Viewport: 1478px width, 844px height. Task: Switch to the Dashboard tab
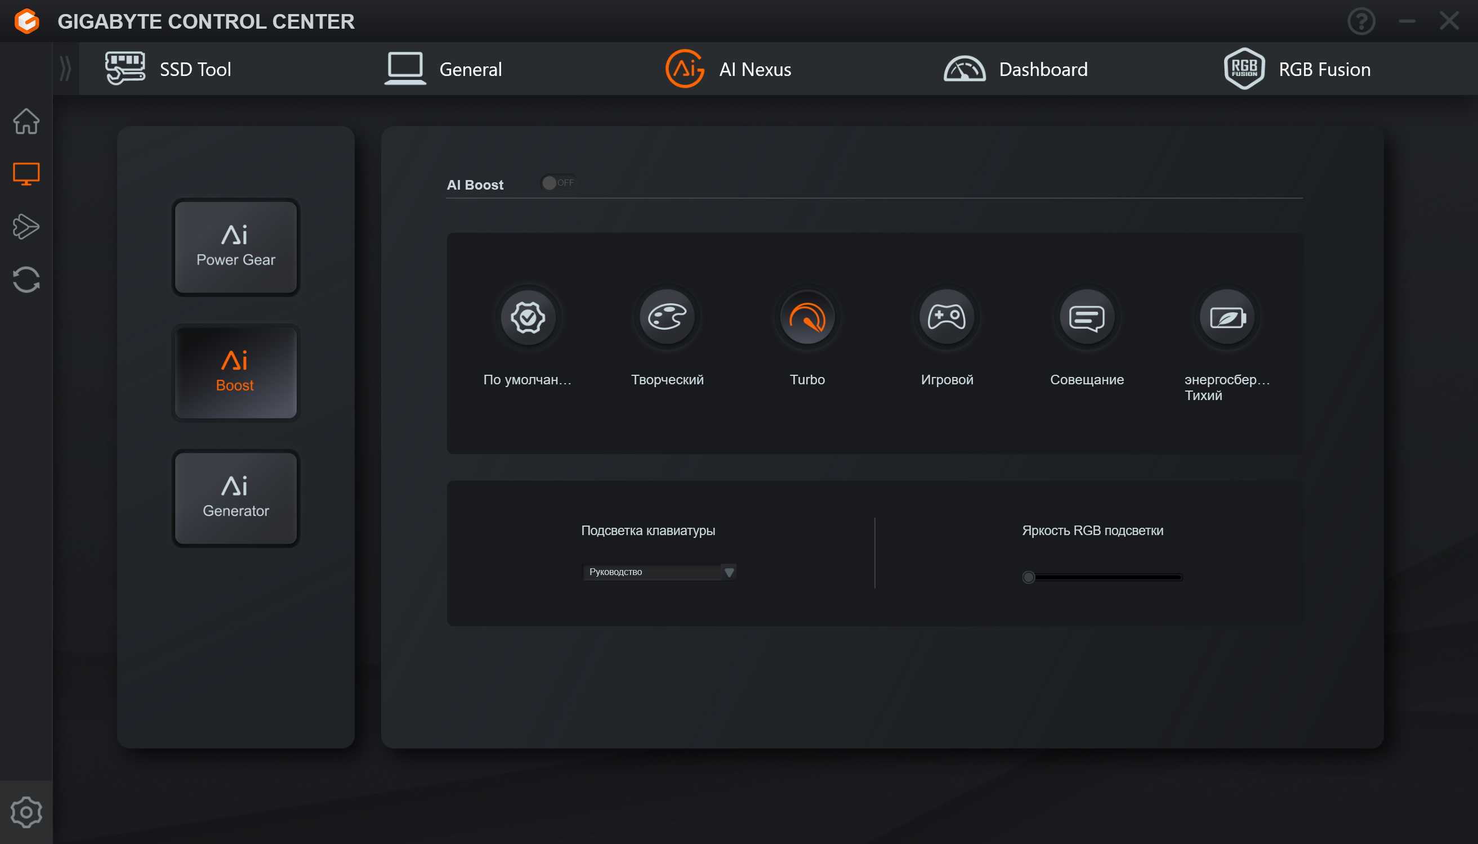click(1015, 69)
